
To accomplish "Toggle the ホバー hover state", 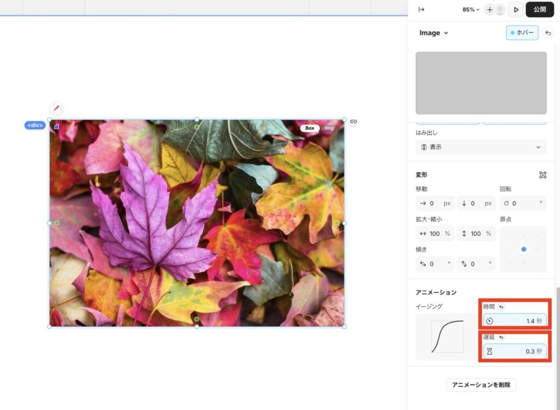I will pos(522,33).
